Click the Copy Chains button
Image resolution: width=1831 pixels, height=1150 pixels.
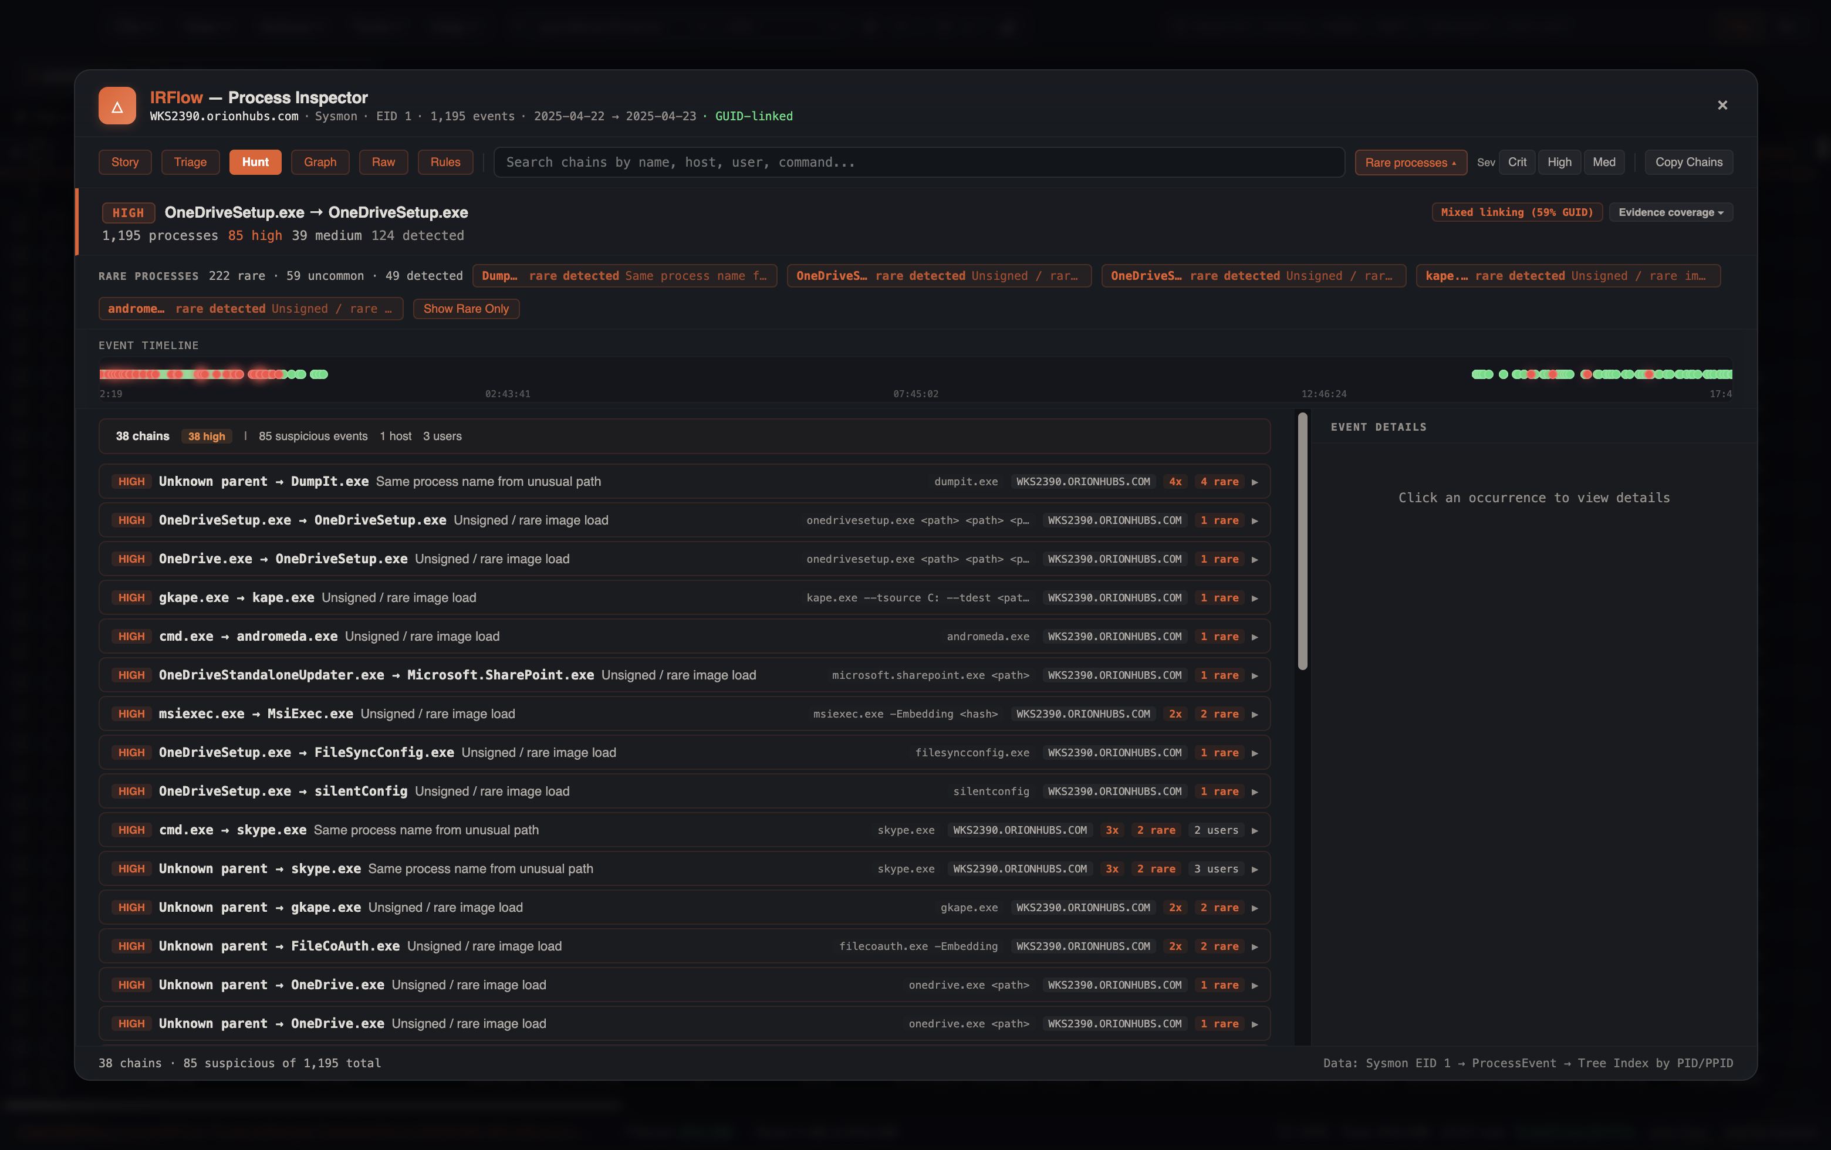pyautogui.click(x=1689, y=162)
